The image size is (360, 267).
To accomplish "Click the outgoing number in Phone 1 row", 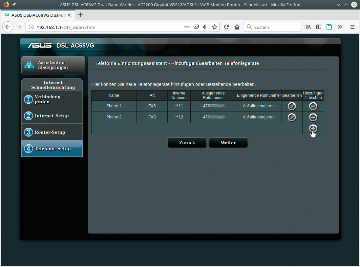I will coord(214,106).
